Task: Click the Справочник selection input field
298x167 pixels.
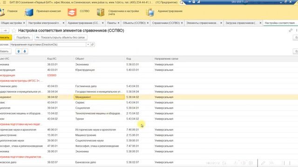Action: pyautogui.click(x=48, y=45)
